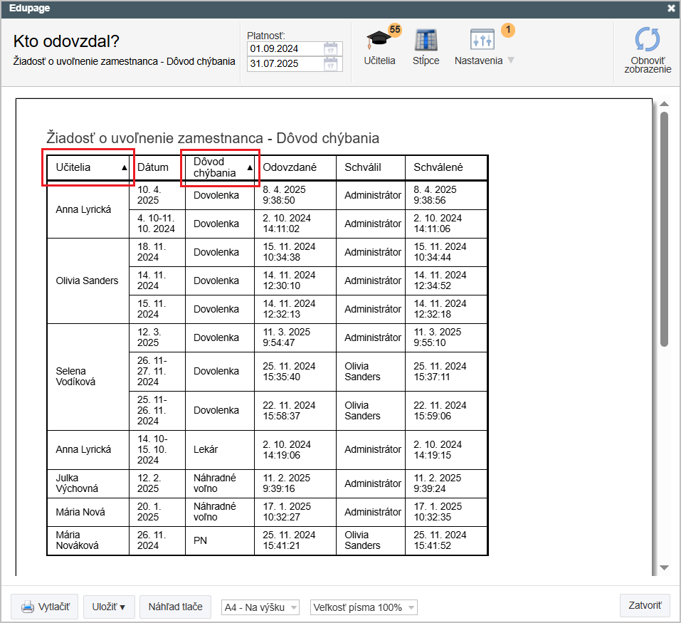Open the Veľkosť písma 100% dropdown
Viewport: 681px width, 623px height.
click(363, 607)
